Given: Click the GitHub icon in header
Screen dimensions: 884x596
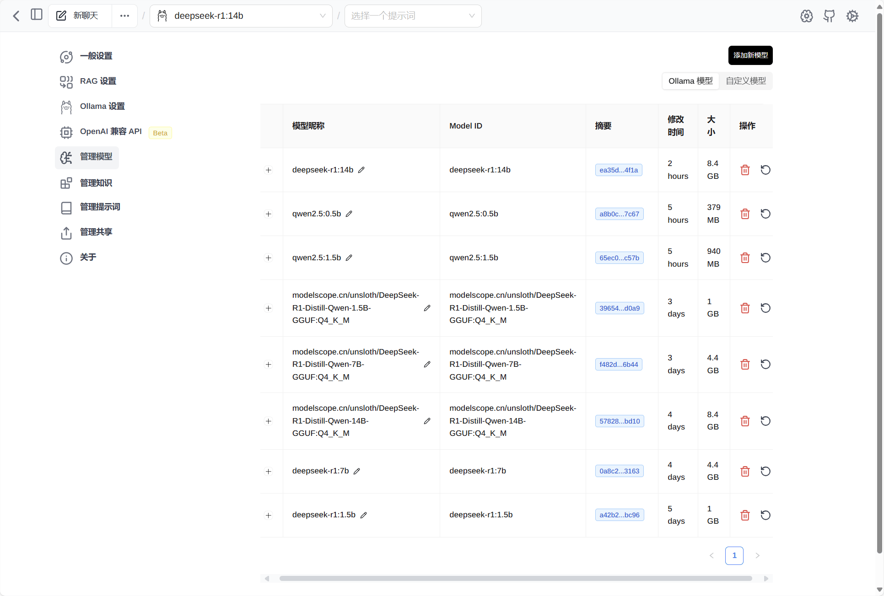Looking at the screenshot, I should [x=829, y=16].
